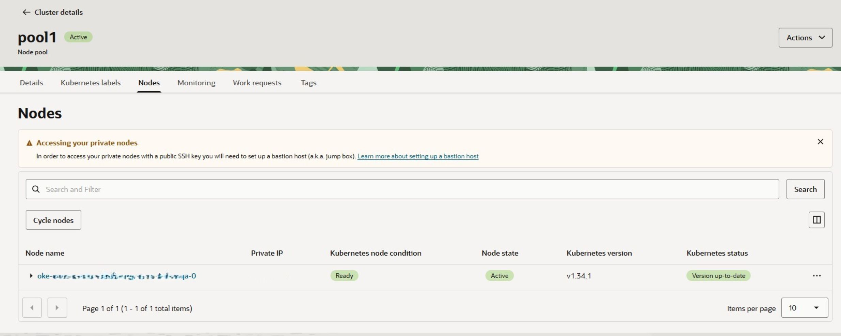Open the oke node name link
The width and height of the screenshot is (841, 336).
point(116,276)
